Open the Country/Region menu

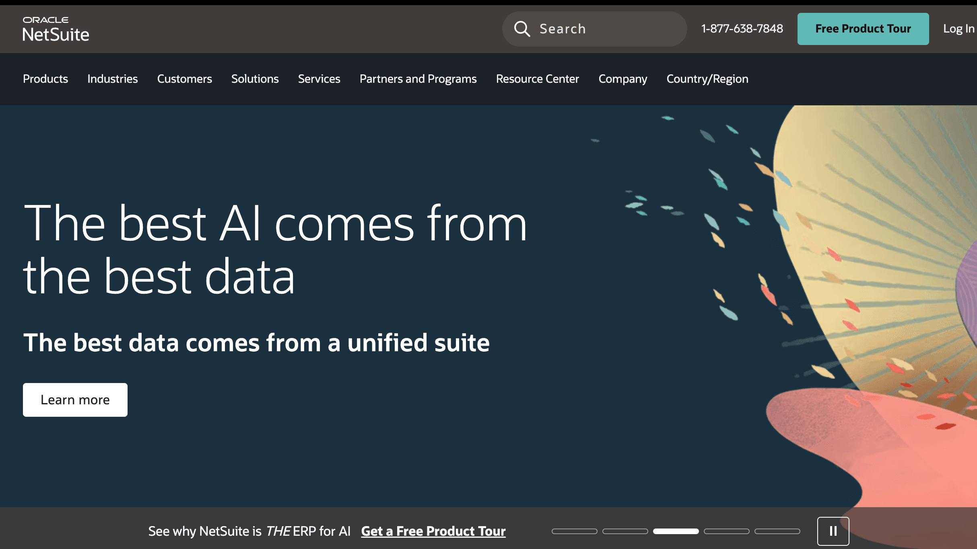(707, 79)
